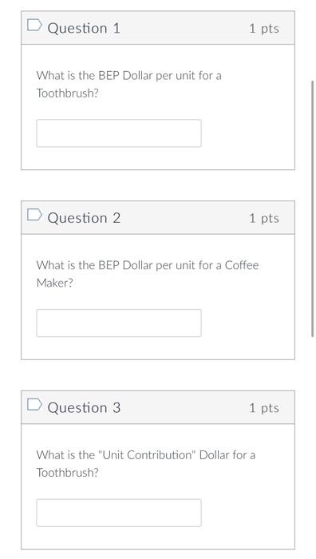Click the word Toothbrush? in Question 1
The height and width of the screenshot is (559, 316).
point(67,93)
